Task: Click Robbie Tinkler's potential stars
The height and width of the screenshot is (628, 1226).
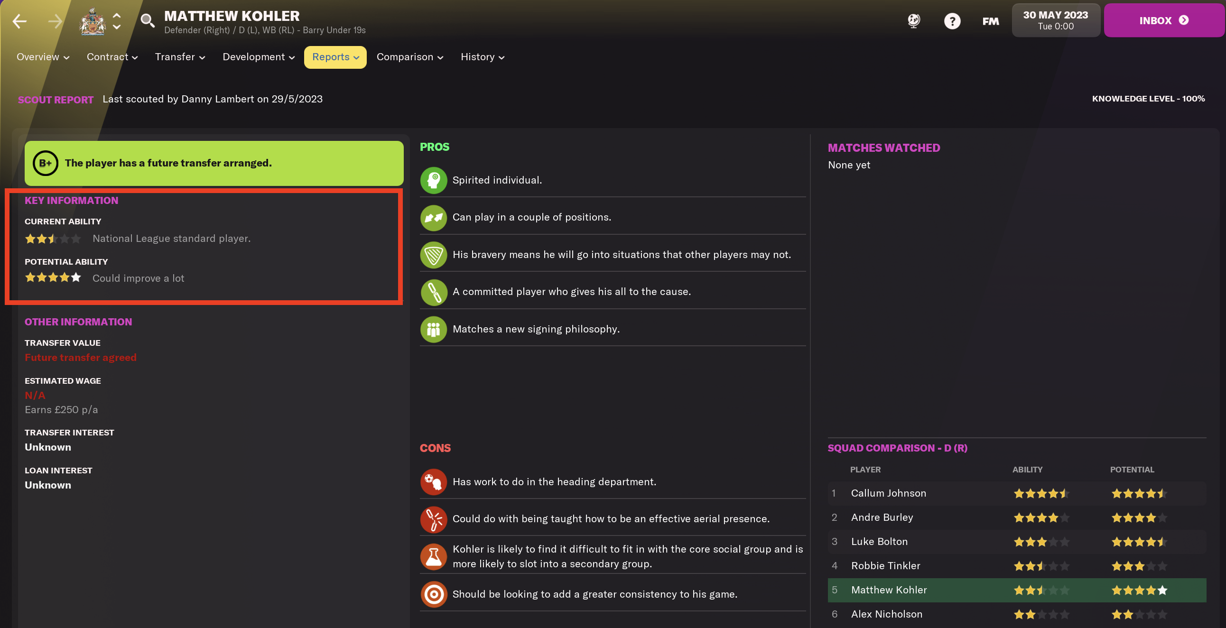Action: click(1139, 566)
